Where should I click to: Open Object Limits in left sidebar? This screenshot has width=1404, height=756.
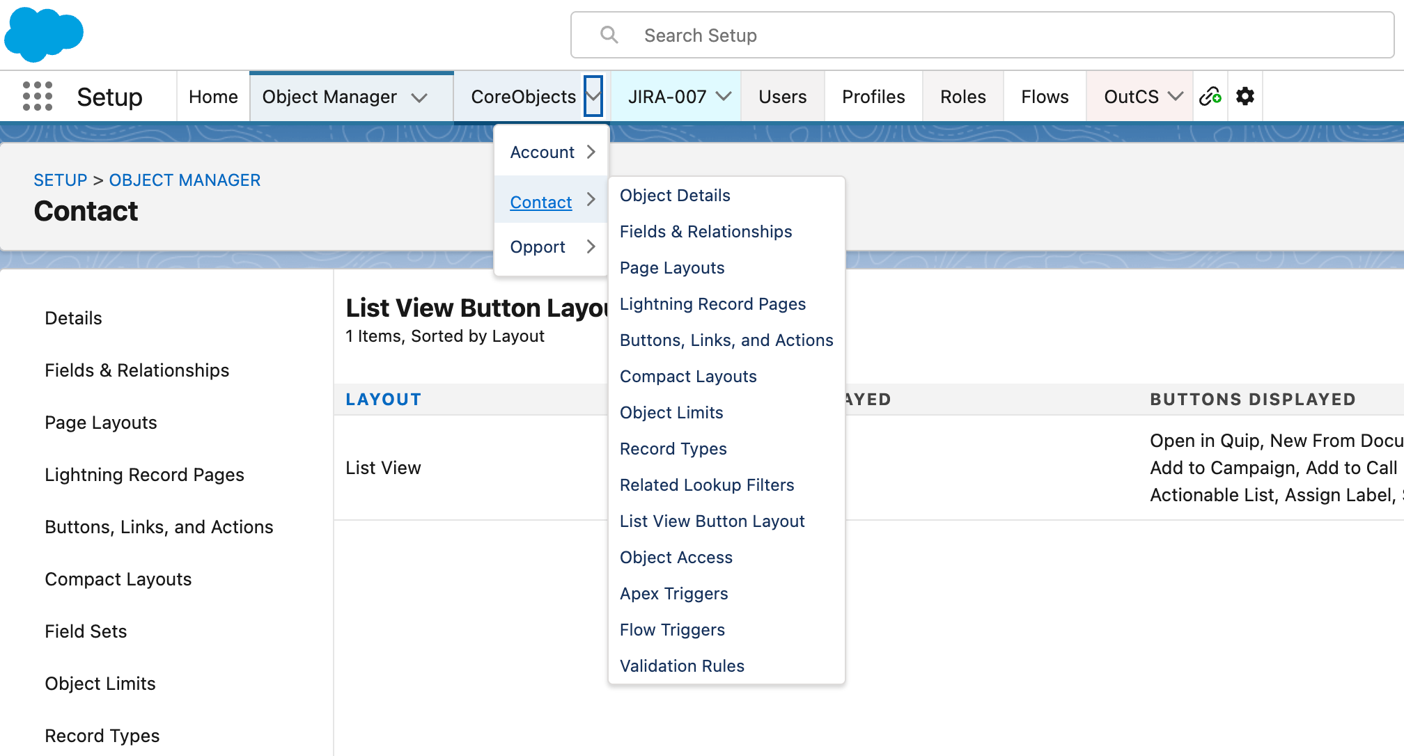point(100,684)
